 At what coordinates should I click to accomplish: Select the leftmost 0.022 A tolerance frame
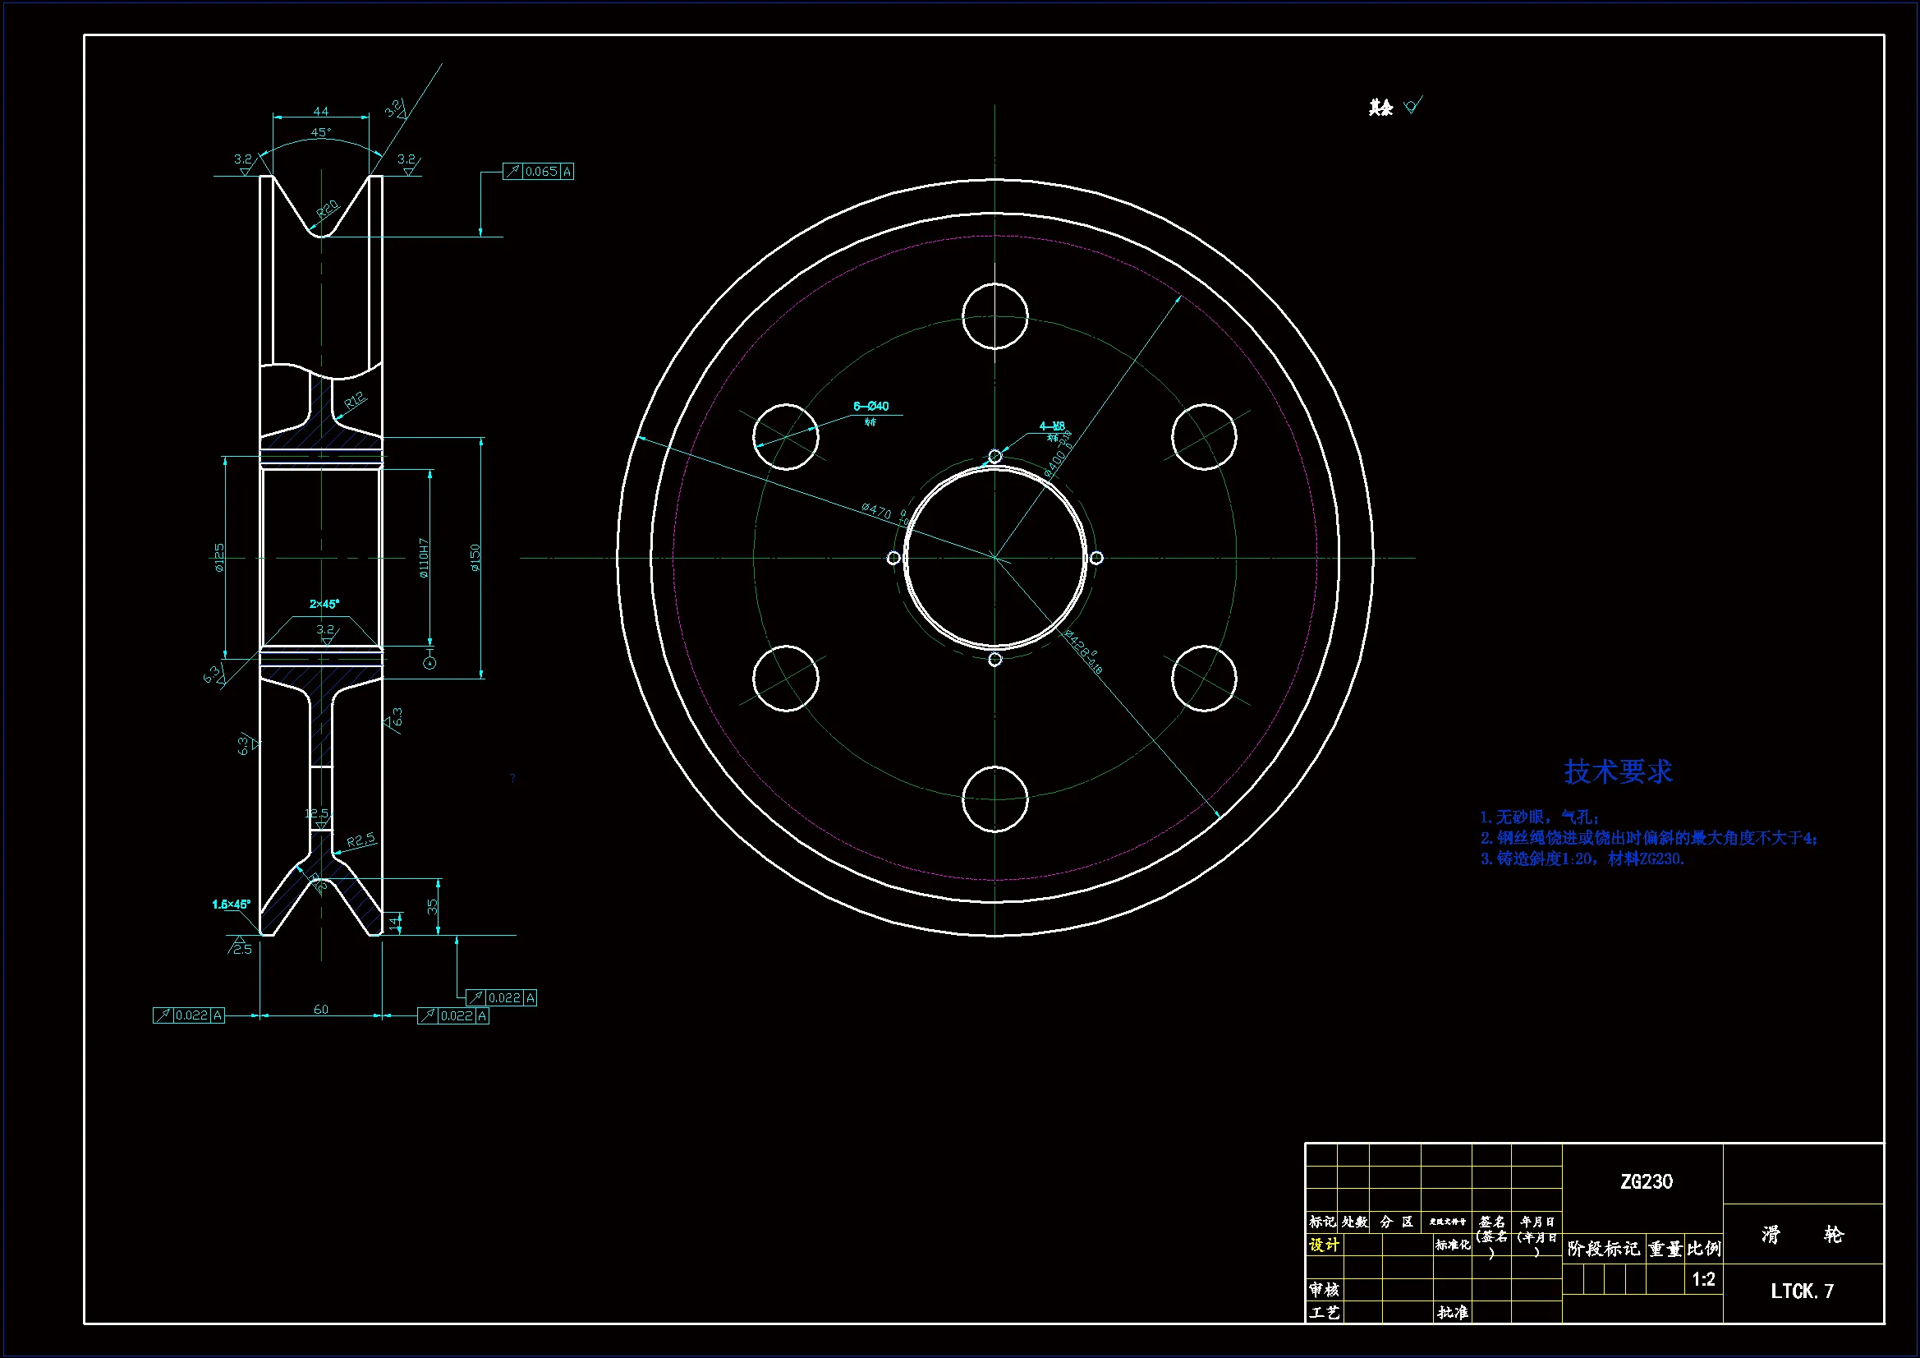(189, 1015)
